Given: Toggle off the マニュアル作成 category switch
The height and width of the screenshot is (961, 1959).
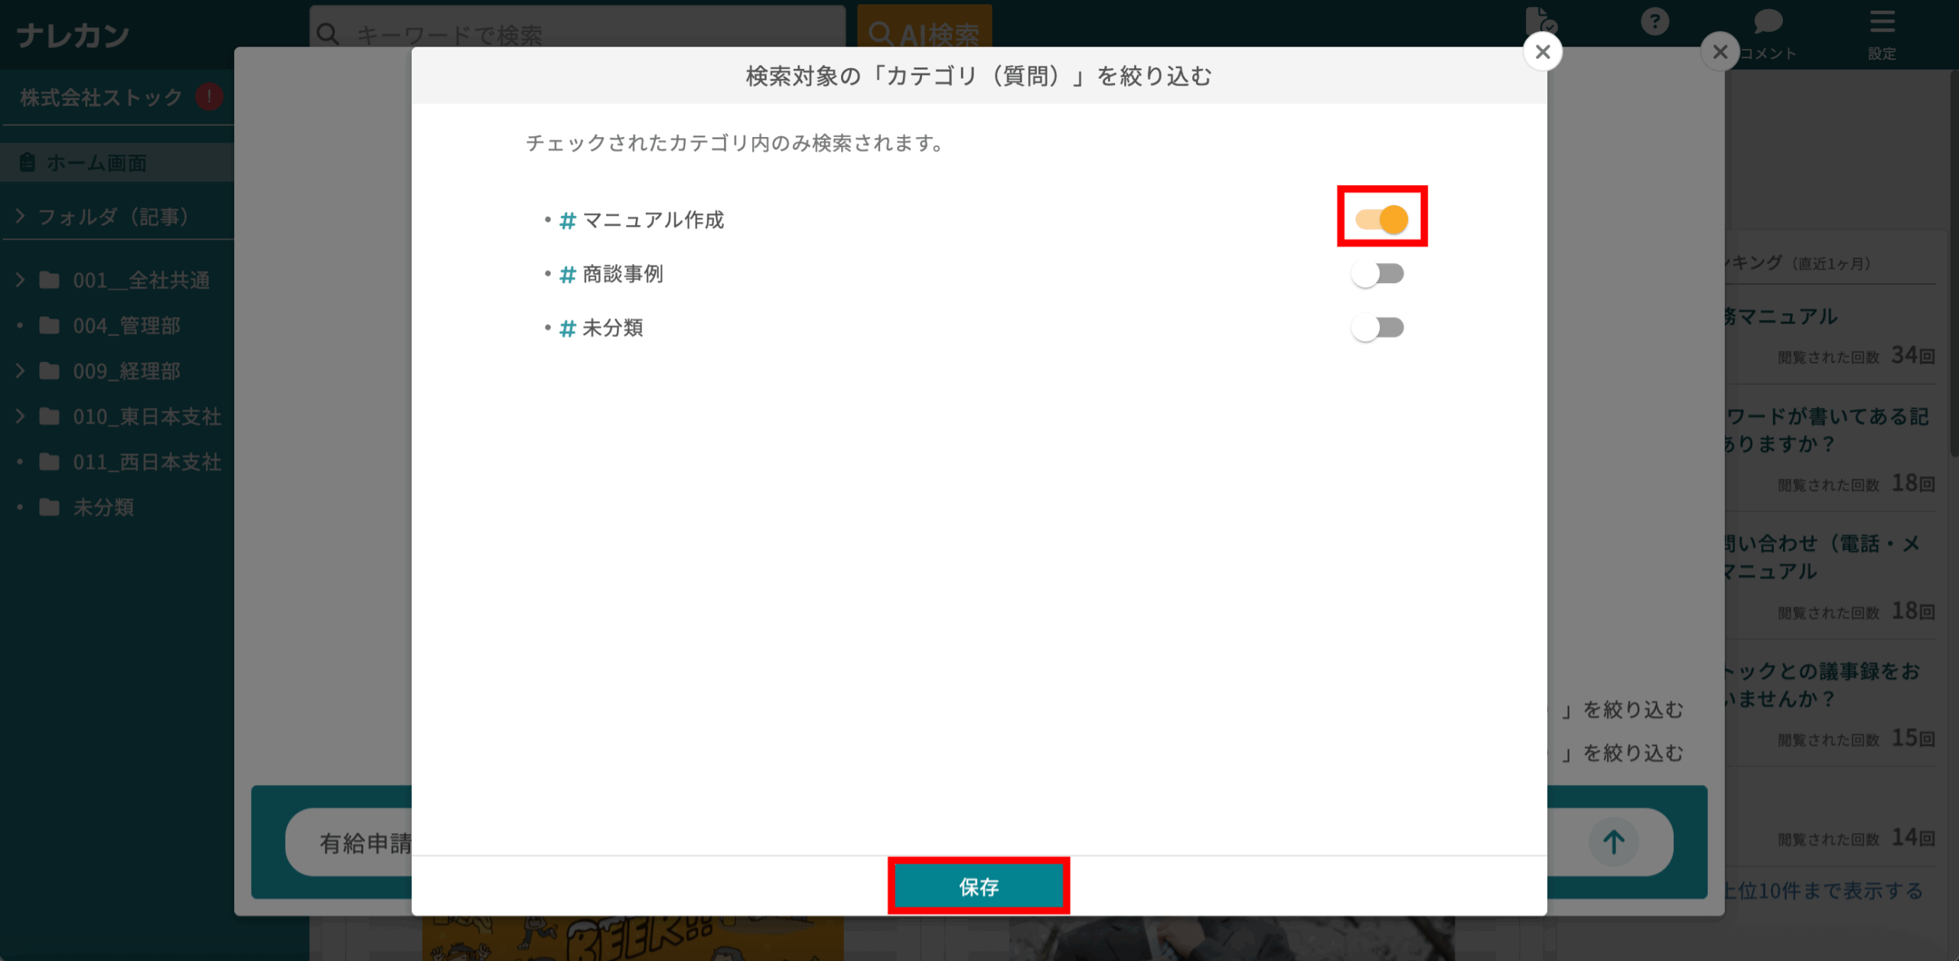Looking at the screenshot, I should point(1381,220).
